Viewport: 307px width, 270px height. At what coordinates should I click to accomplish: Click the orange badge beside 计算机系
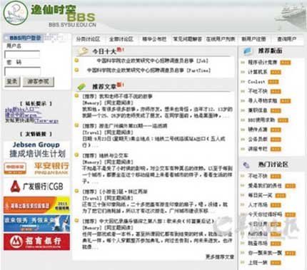276,72
